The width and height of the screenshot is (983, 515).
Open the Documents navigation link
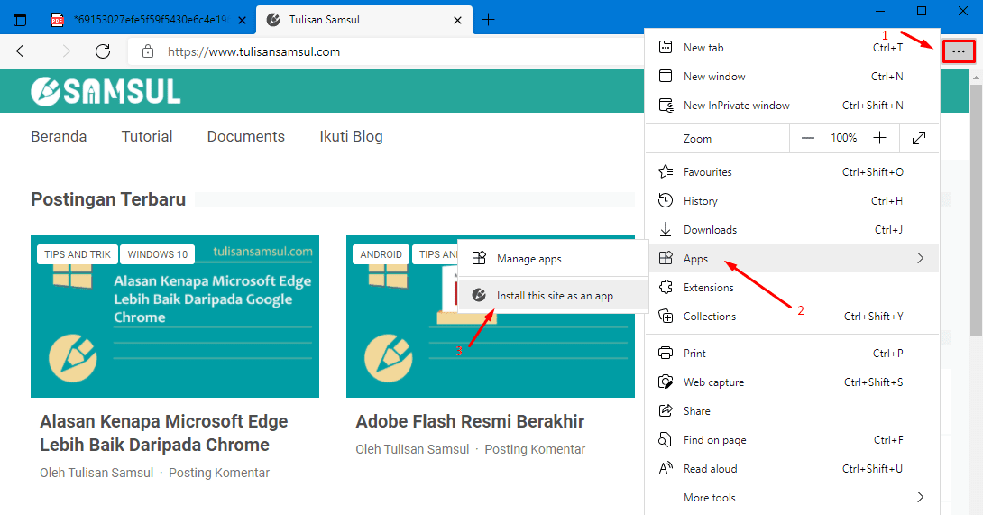click(x=245, y=136)
